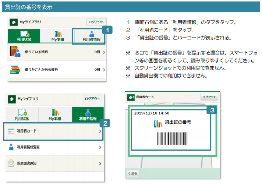Click the 0冊 count on the 借りたことがある資料 row
262x186 pixels.
[x=97, y=69]
